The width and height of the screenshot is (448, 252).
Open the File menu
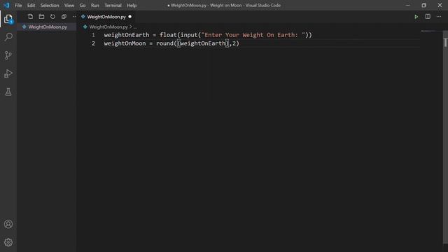click(x=18, y=6)
